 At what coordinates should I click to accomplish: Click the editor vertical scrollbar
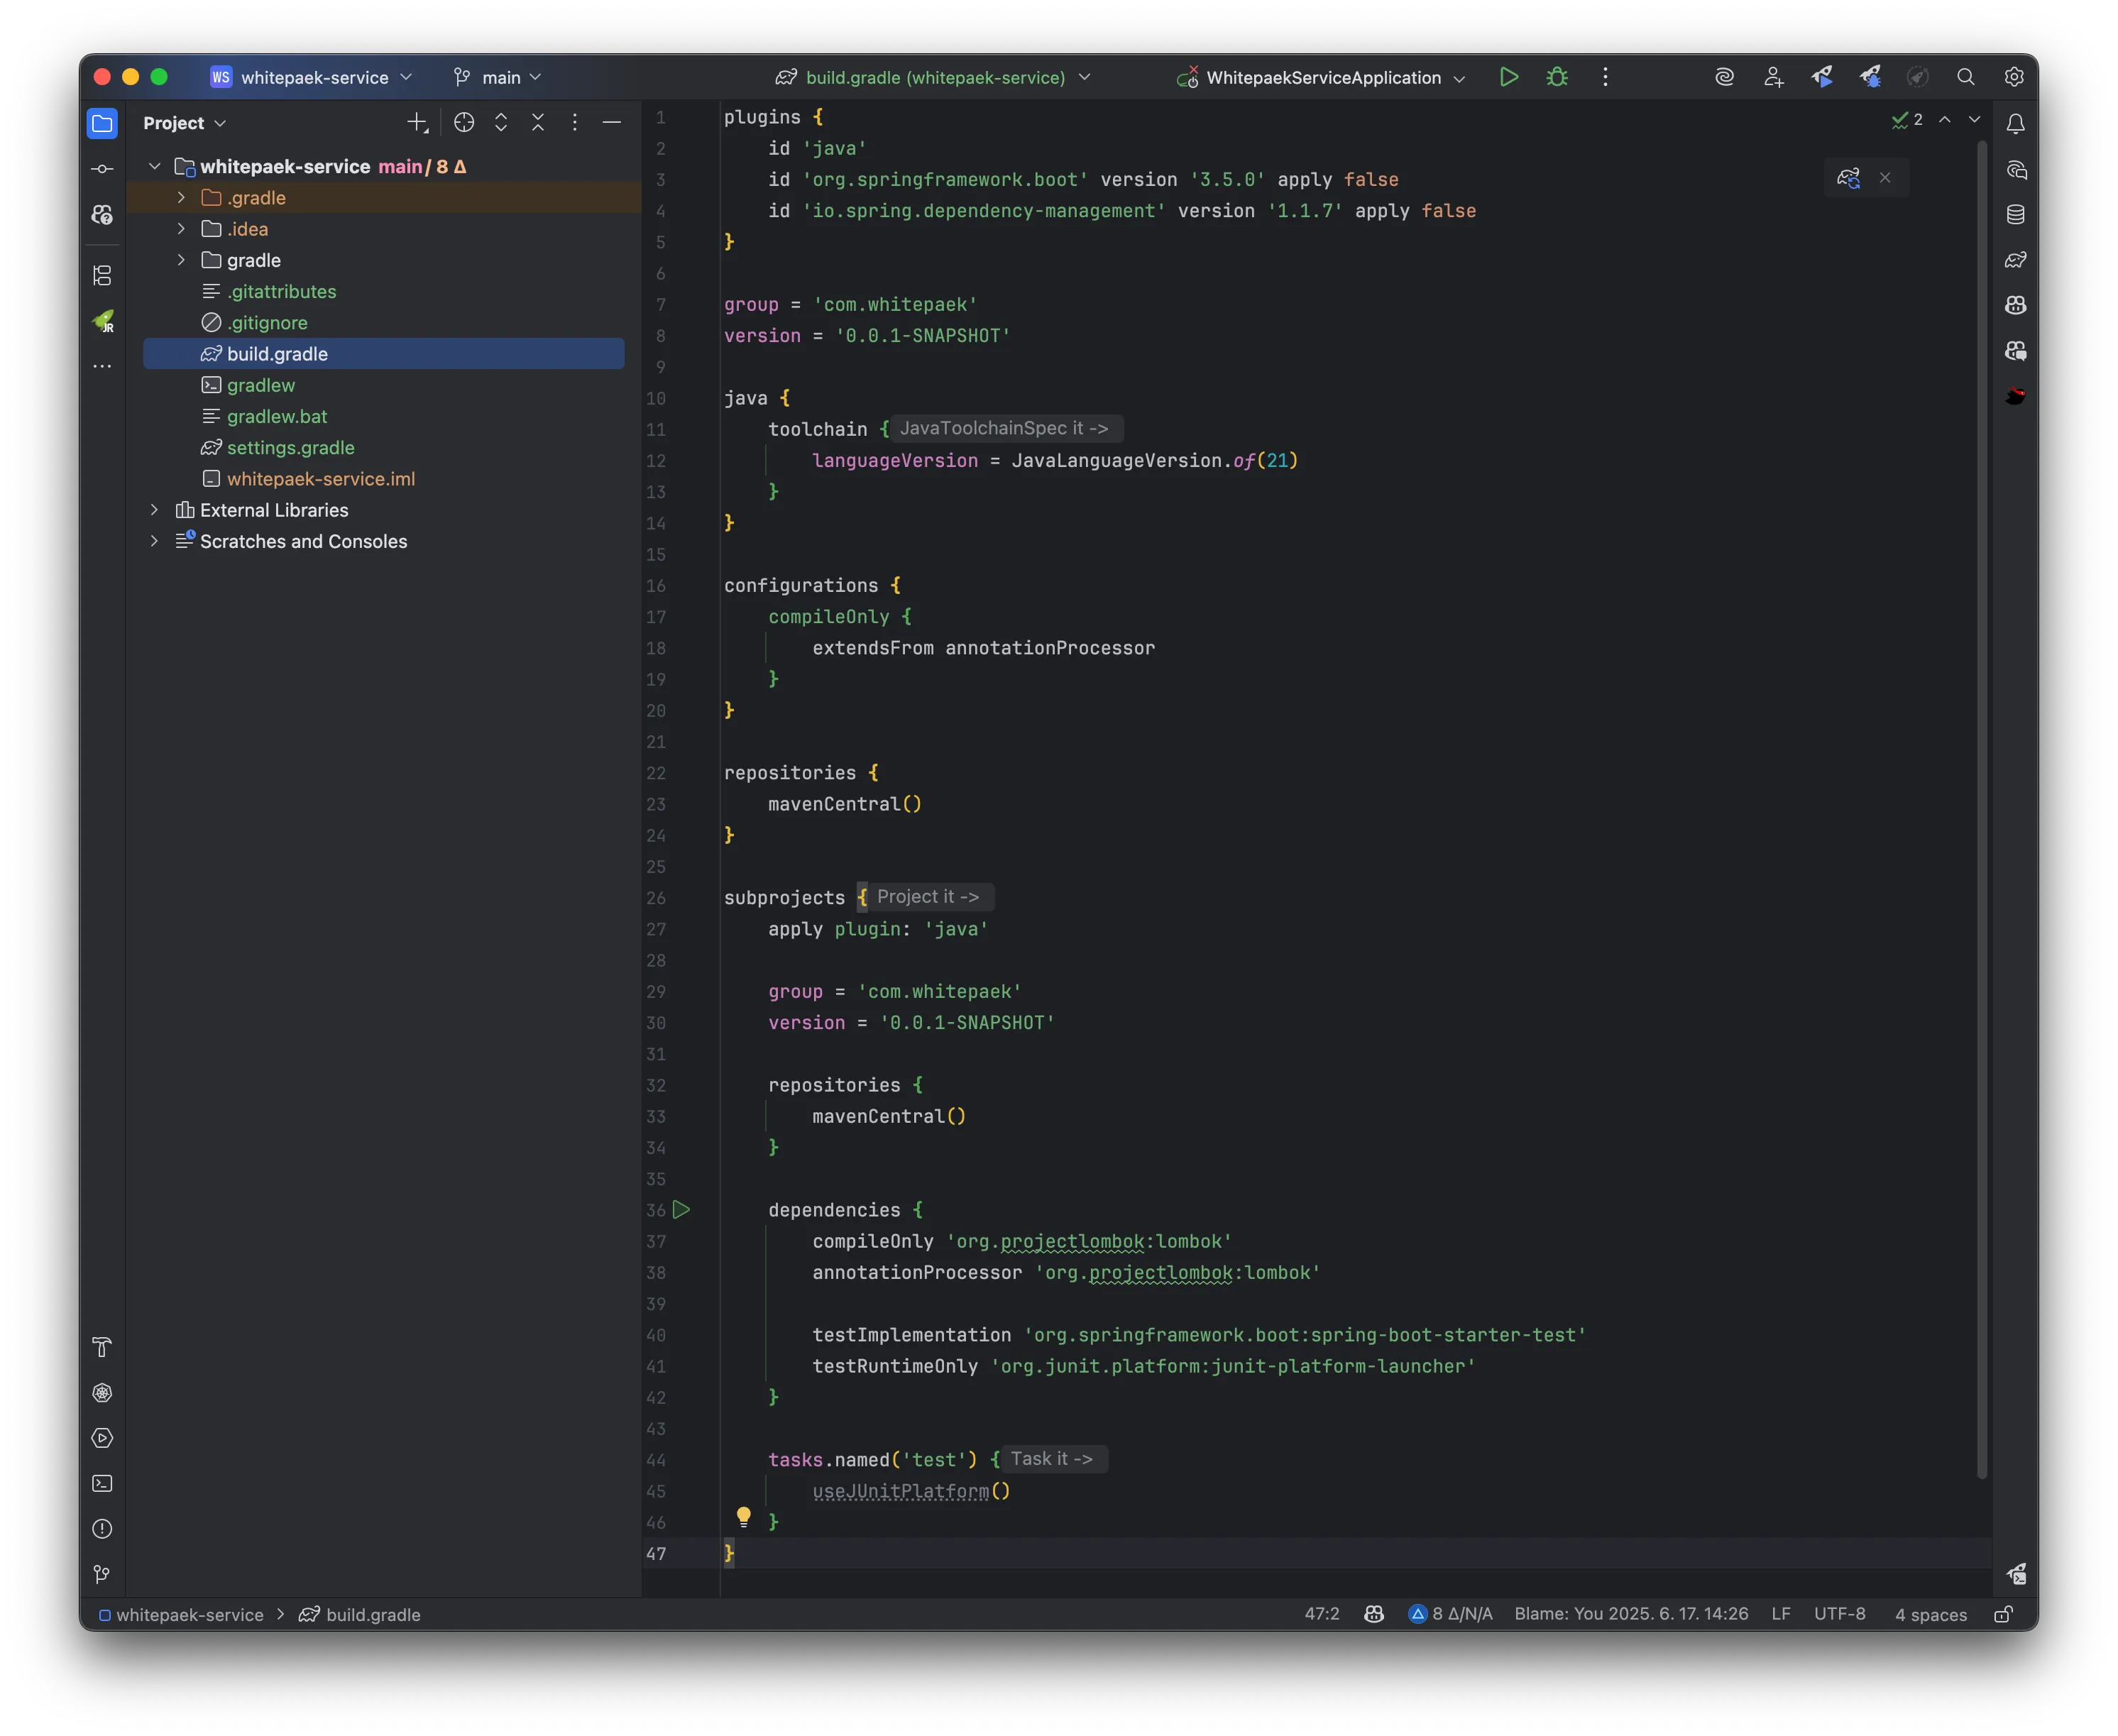click(x=1981, y=810)
